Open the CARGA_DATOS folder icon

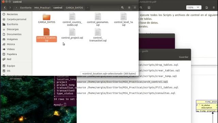click(x=46, y=17)
